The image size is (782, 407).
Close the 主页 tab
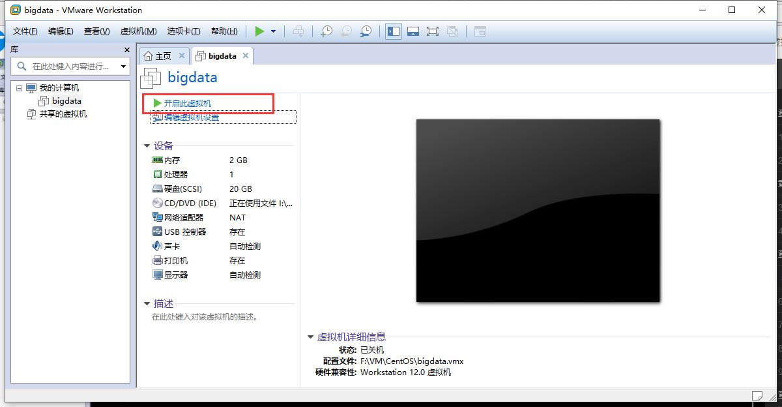pyautogui.click(x=182, y=56)
